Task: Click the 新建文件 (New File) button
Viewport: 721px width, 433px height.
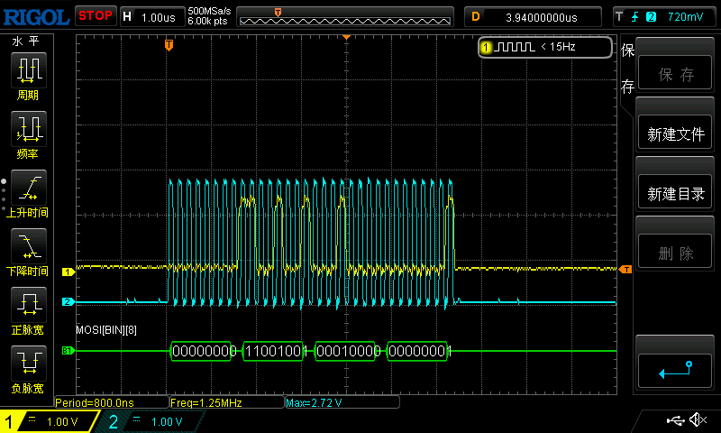Action: (675, 133)
